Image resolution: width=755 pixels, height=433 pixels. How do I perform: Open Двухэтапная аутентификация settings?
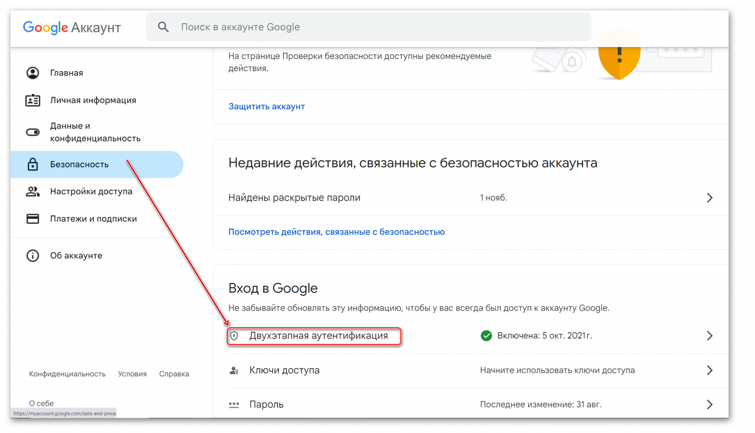[x=471, y=336]
